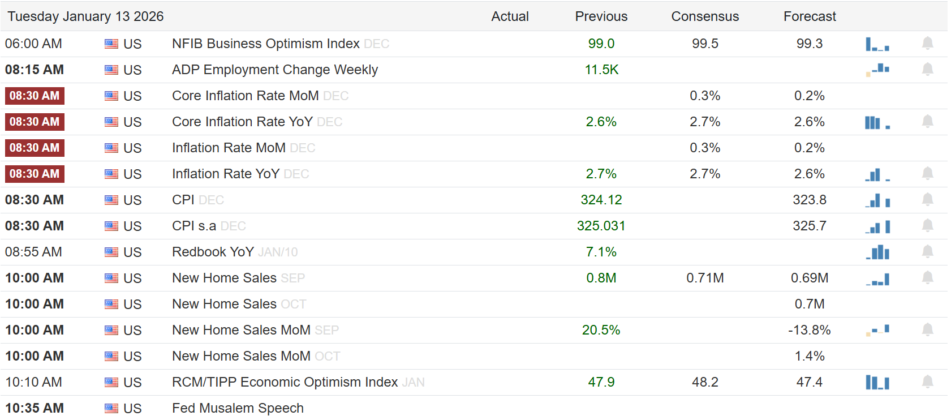The image size is (951, 420).
Task: Click the bell icon for CPI s.a
Action: [927, 226]
